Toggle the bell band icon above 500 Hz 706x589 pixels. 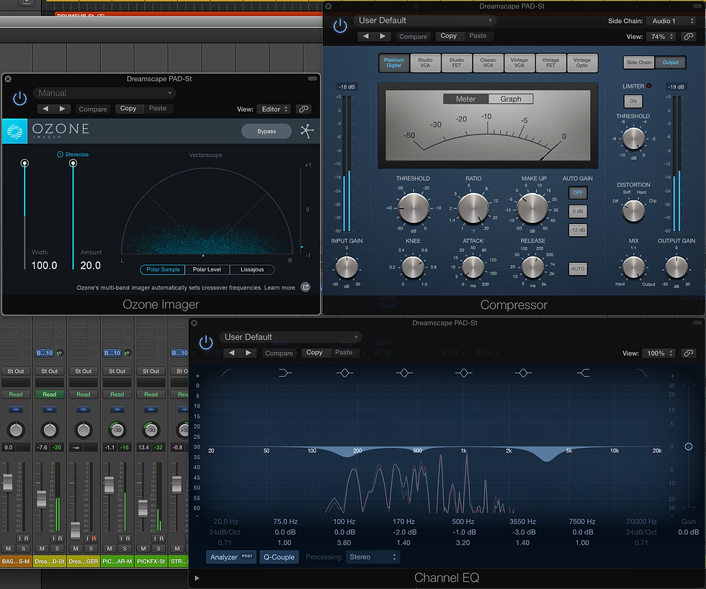tap(463, 372)
